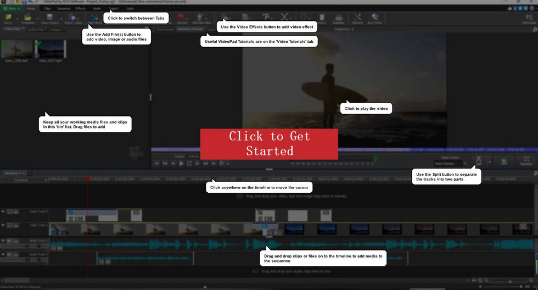
Task: Click the Split scissors button
Action: tap(479, 160)
